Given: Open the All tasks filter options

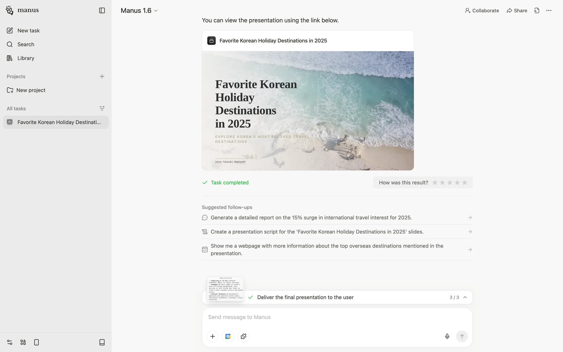Looking at the screenshot, I should (x=102, y=109).
